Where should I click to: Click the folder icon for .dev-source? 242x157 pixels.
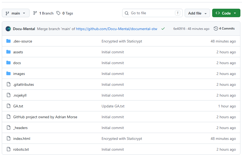[8, 41]
